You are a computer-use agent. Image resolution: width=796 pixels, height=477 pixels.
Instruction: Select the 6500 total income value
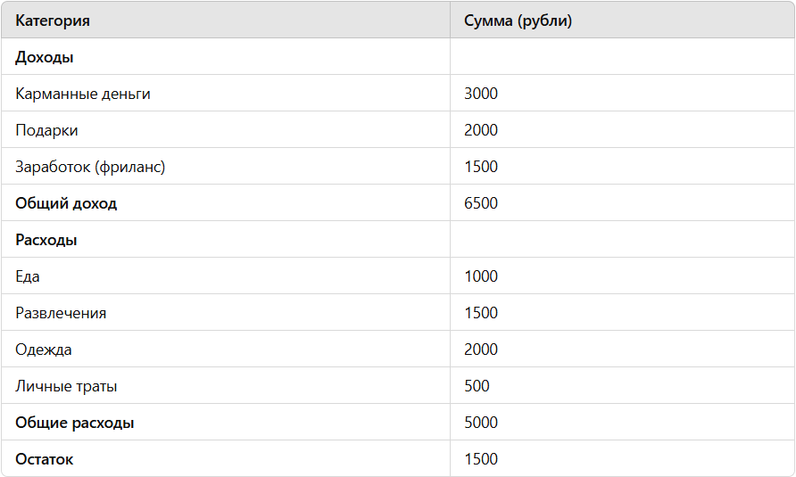[481, 203]
